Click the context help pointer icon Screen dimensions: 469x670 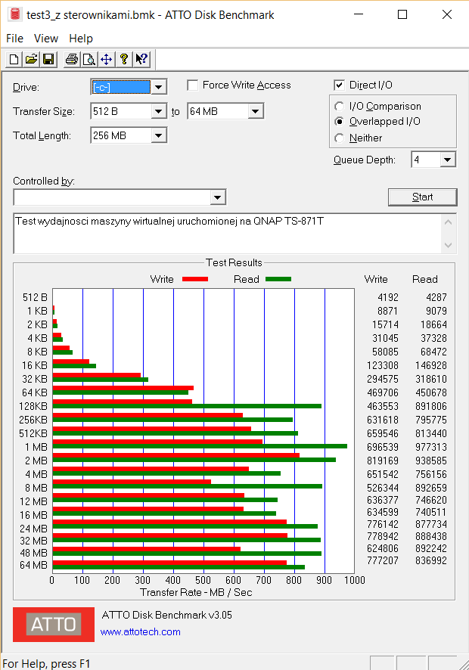[141, 60]
